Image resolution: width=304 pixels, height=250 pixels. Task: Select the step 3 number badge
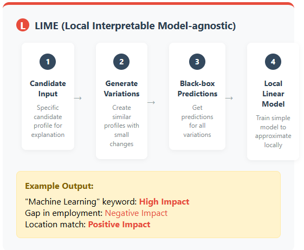click(197, 62)
